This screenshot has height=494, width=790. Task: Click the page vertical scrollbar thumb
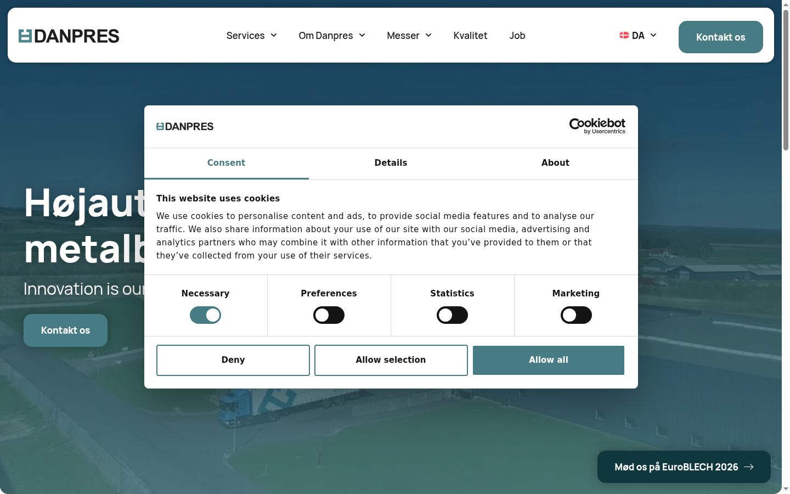(x=786, y=80)
